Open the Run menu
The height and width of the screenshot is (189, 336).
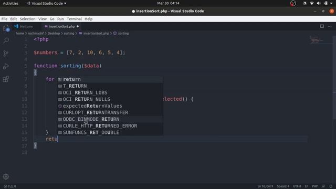(60, 19)
